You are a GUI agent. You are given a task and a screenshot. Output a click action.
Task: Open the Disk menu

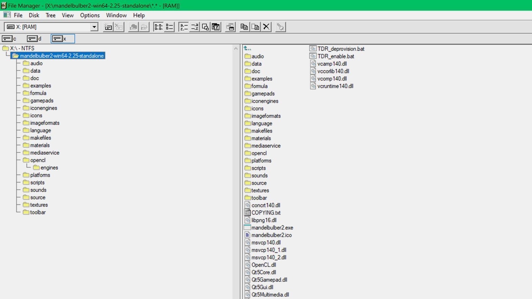[34, 15]
